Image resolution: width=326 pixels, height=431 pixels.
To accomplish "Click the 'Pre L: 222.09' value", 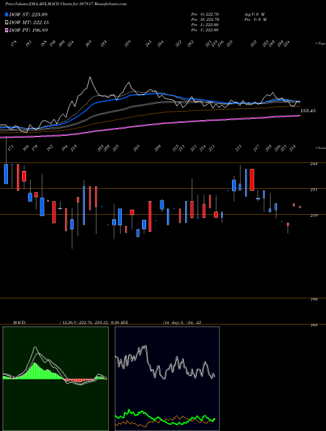I will (x=205, y=25).
